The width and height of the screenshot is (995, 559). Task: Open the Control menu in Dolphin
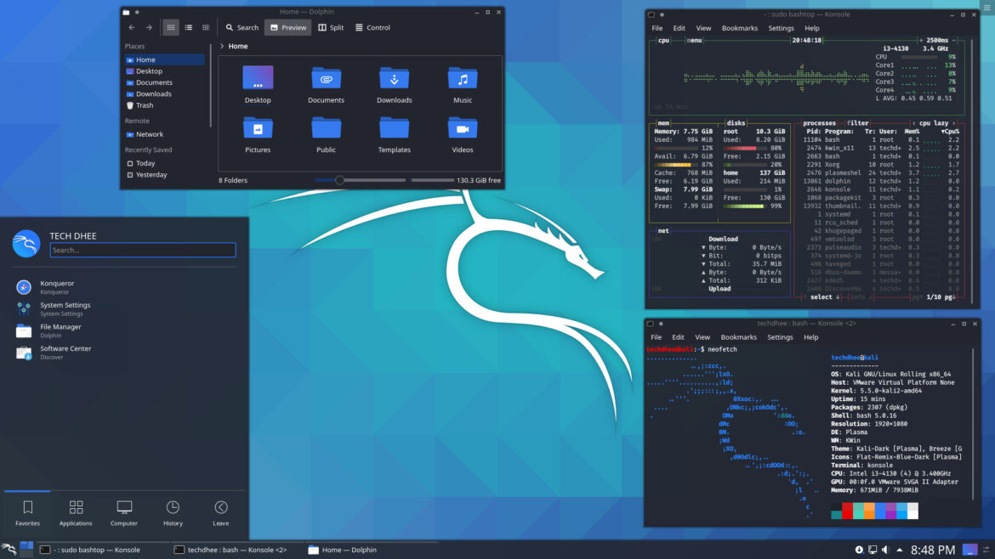tap(372, 27)
